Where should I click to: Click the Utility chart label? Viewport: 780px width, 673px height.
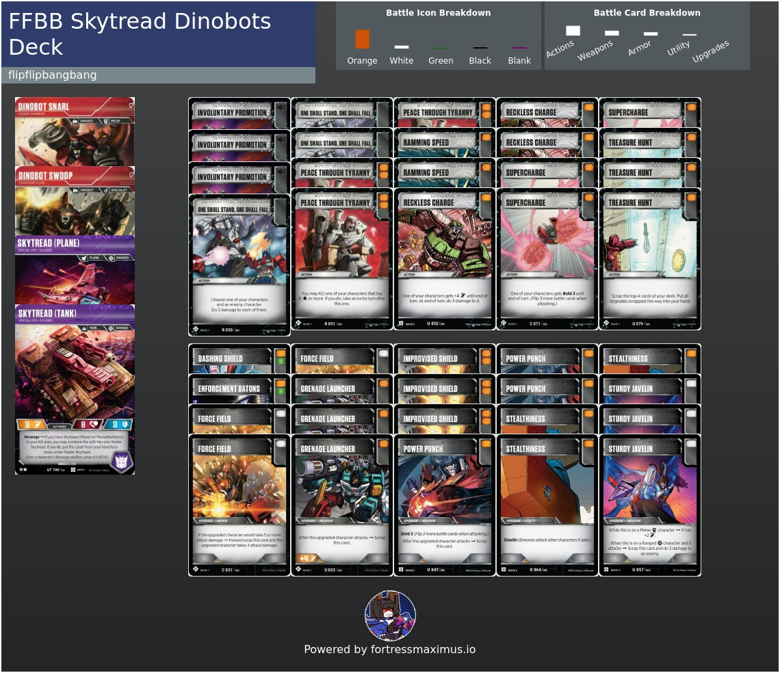click(679, 49)
